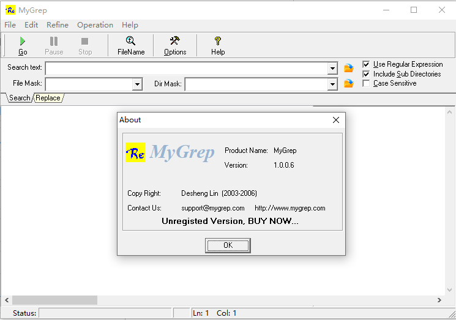Screen dimensions: 456x320
Task: Click the Pause toolbar button
Action: [54, 46]
